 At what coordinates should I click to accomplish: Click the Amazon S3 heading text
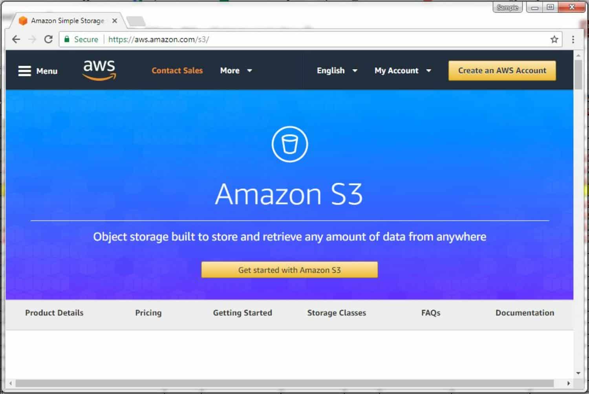click(x=289, y=194)
